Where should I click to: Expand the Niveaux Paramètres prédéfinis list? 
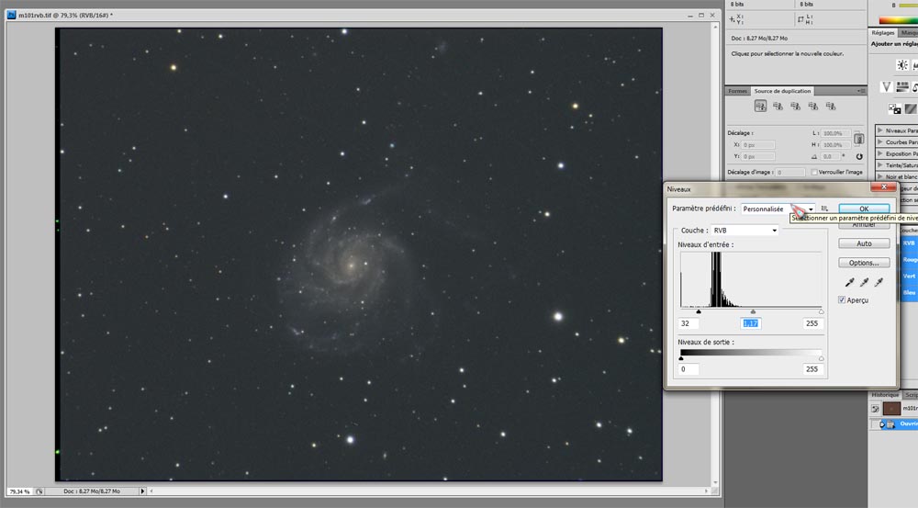[x=880, y=130]
